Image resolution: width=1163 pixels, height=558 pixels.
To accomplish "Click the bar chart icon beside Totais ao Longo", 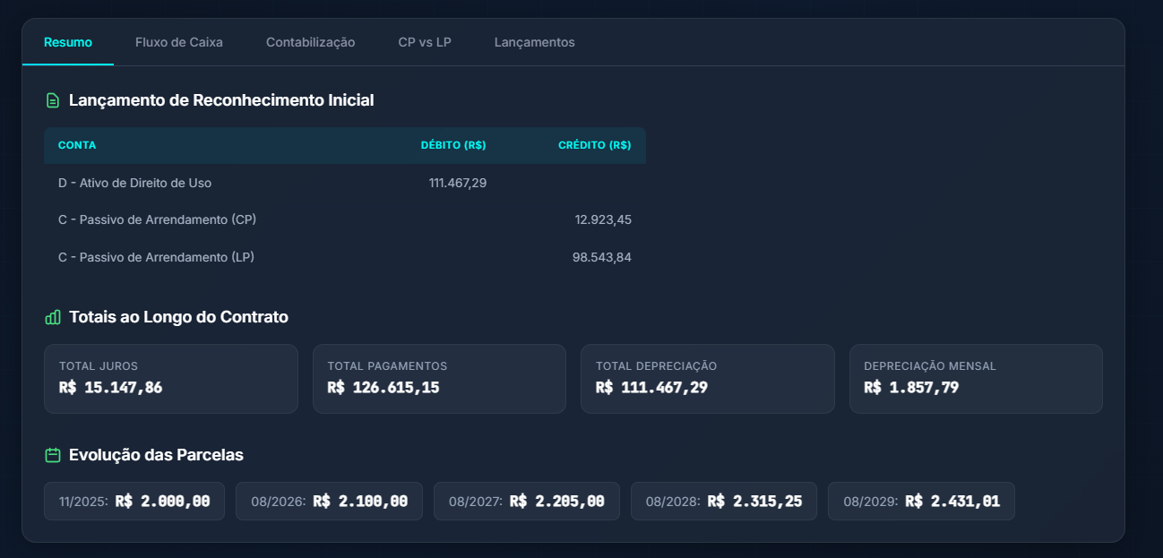I will 53,317.
